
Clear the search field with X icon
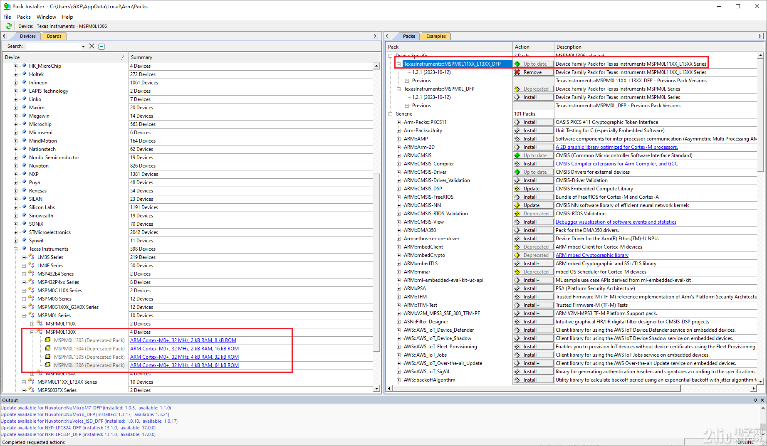coord(92,46)
